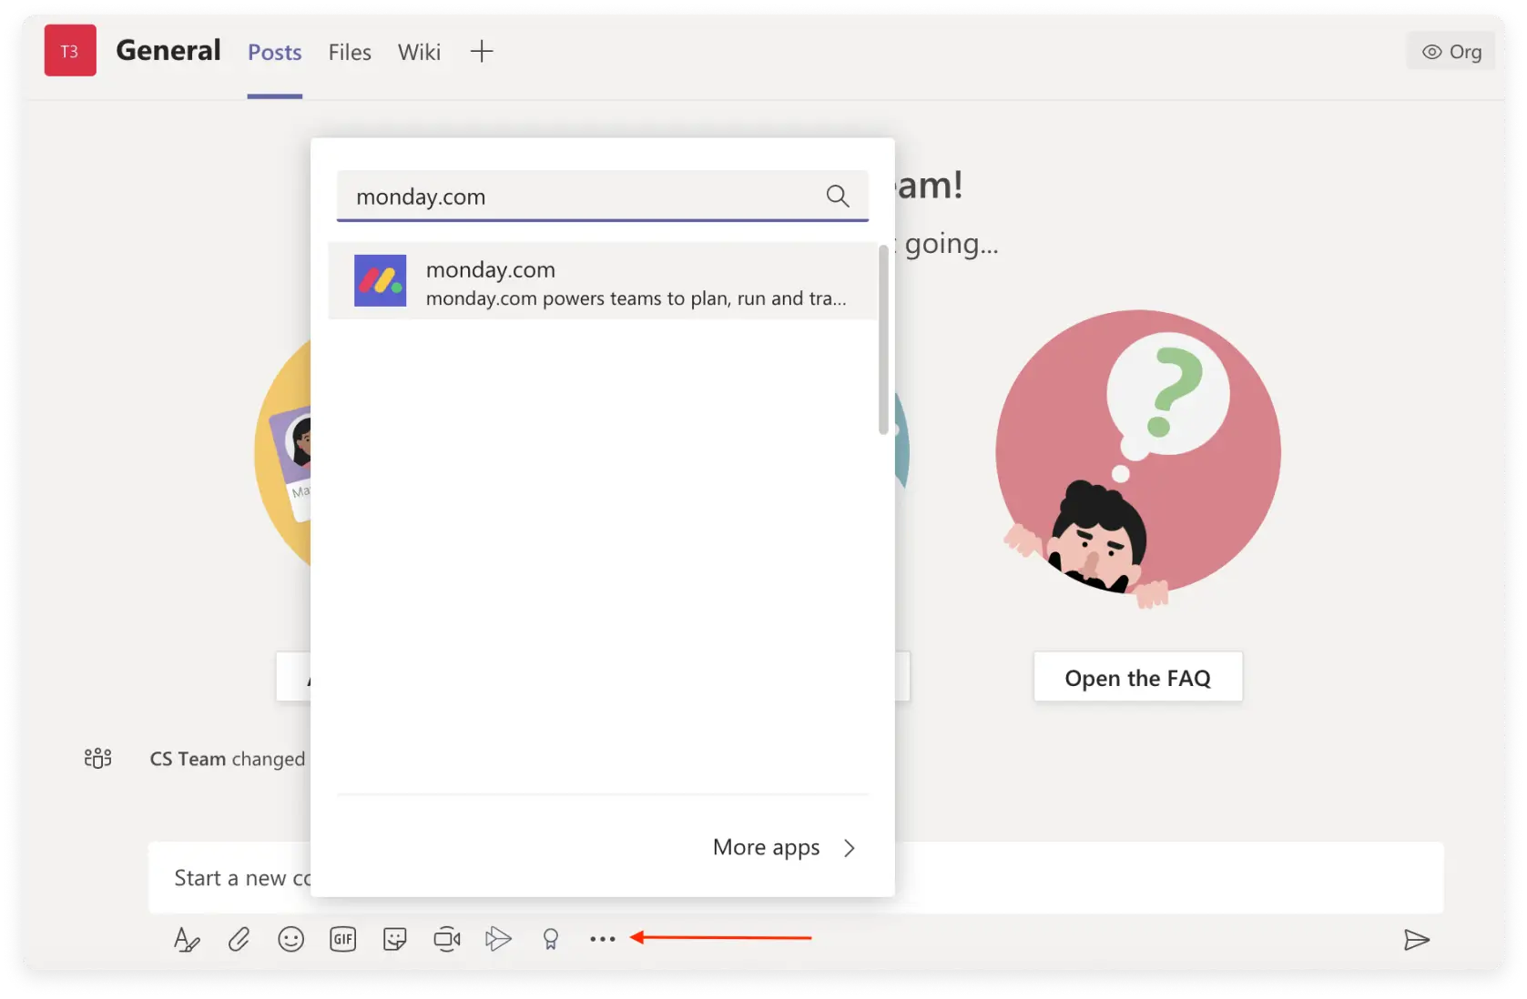
Task: Open the Praise badge icon
Action: [550, 939]
